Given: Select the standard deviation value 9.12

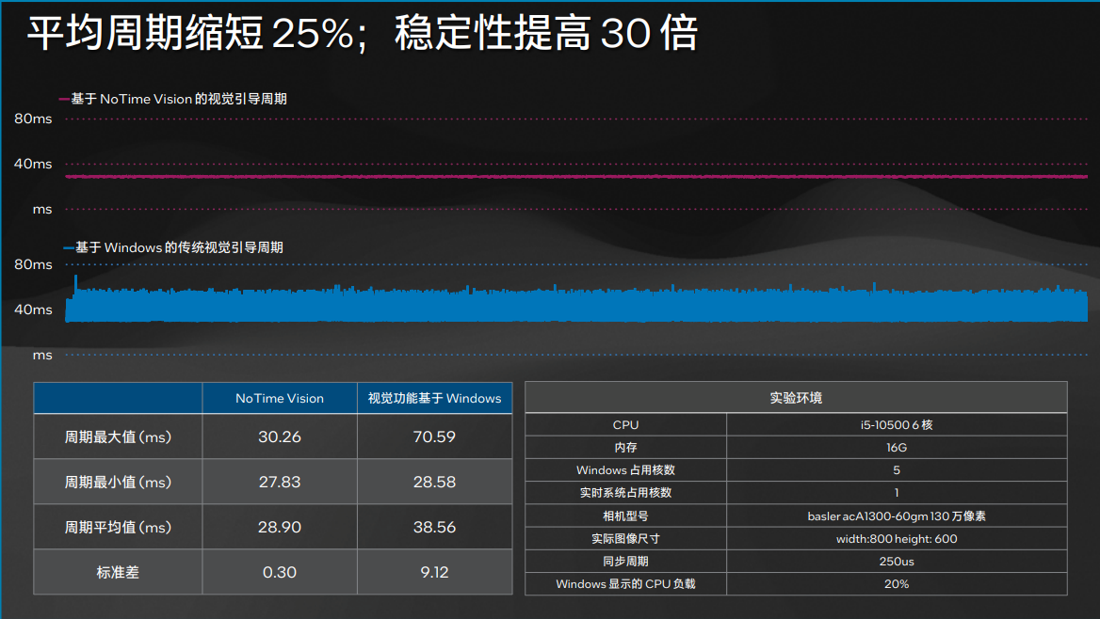Looking at the screenshot, I should tap(434, 572).
